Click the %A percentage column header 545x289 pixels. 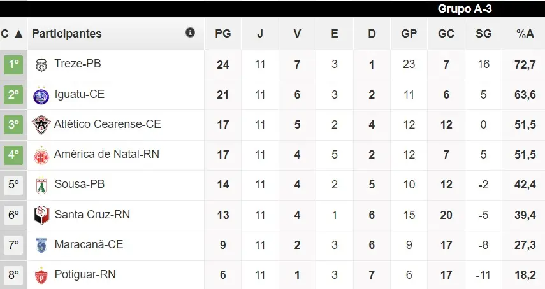525,34
